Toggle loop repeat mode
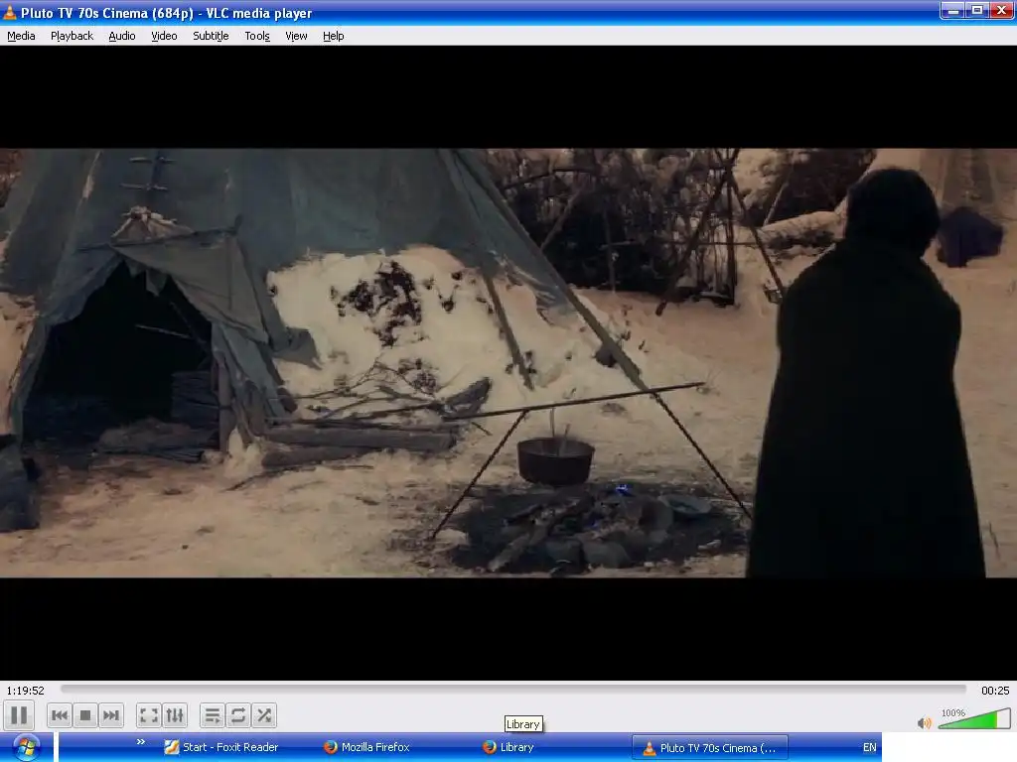The height and width of the screenshot is (762, 1017). pos(238,715)
